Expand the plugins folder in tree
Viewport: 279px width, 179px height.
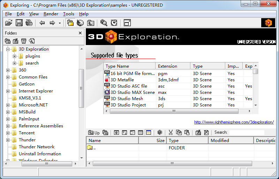point(14,56)
